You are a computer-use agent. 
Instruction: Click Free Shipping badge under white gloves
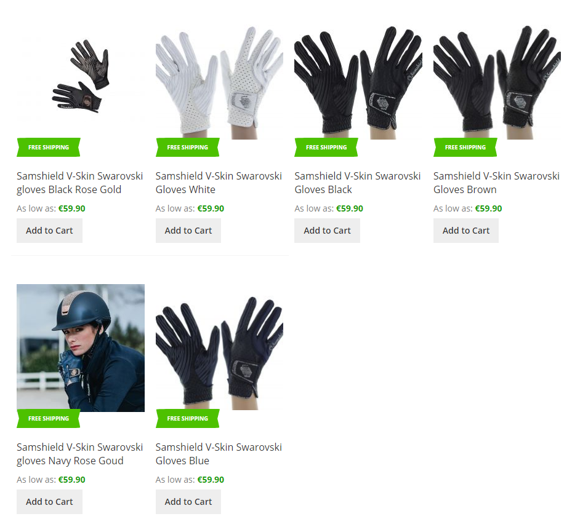point(188,147)
